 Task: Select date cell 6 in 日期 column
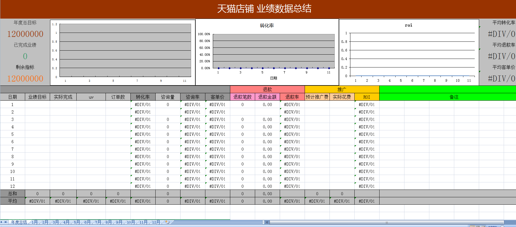coord(13,142)
